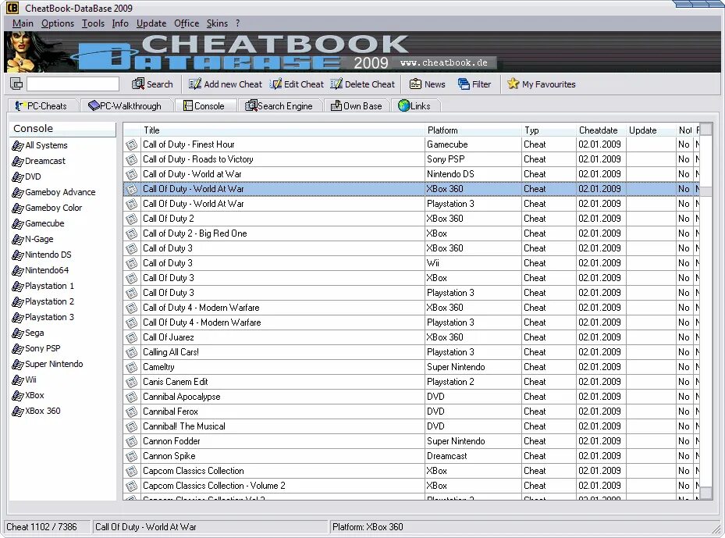Image resolution: width=725 pixels, height=538 pixels.
Task: Open the Update menu
Action: pyautogui.click(x=151, y=23)
